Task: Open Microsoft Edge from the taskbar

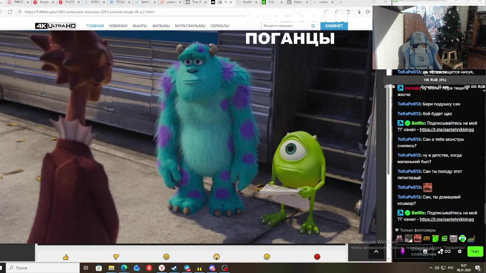Action: click(x=124, y=268)
